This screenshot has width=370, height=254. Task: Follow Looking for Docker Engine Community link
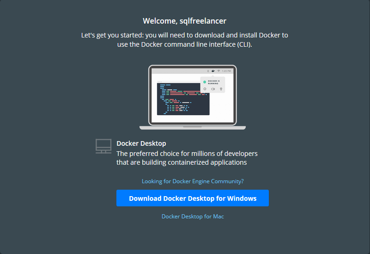193,181
